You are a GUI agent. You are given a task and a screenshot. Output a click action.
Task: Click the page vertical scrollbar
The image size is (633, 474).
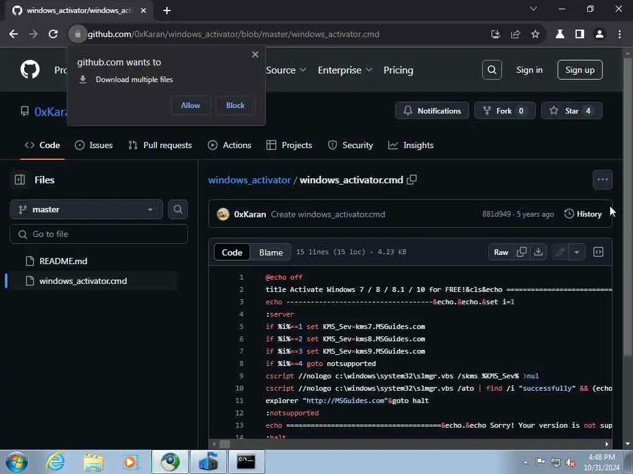(627, 209)
